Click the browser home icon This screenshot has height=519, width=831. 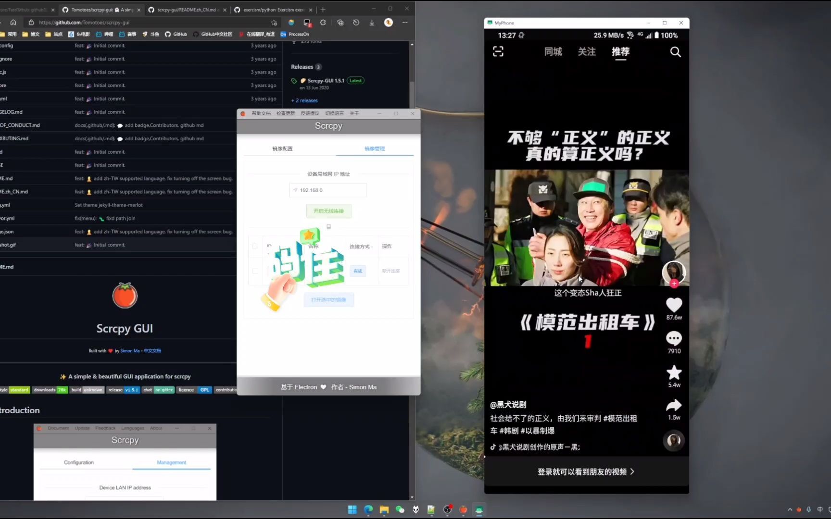click(x=13, y=22)
